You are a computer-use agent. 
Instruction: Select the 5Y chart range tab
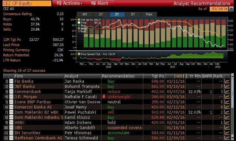(133, 14)
